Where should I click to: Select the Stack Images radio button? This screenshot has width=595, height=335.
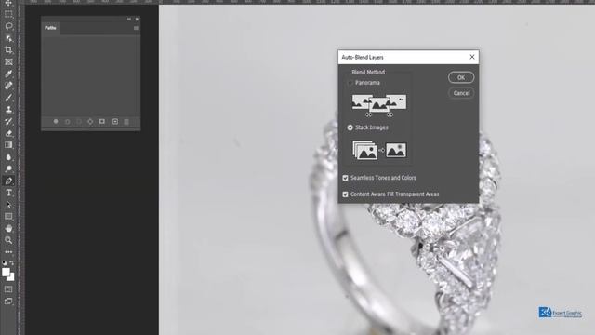(x=350, y=127)
